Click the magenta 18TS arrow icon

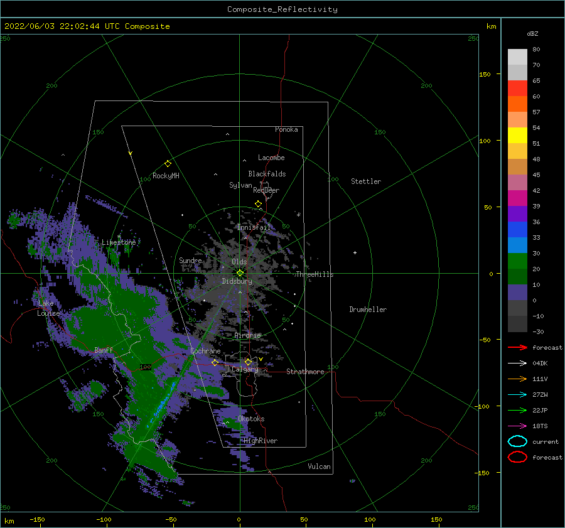tap(517, 426)
